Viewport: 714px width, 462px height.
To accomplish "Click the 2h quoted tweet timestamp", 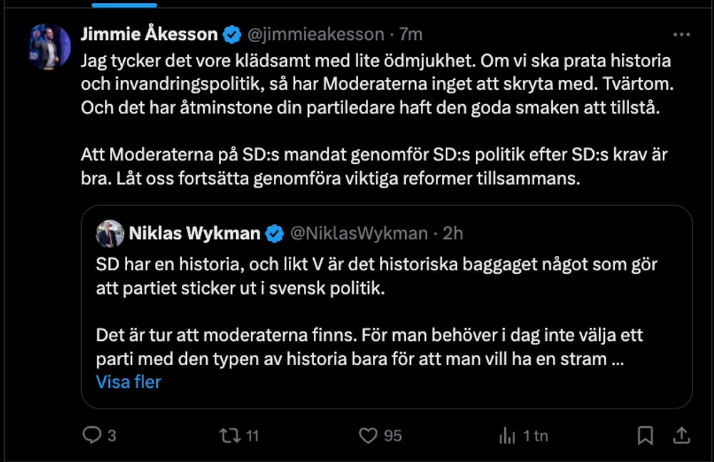I will point(453,232).
